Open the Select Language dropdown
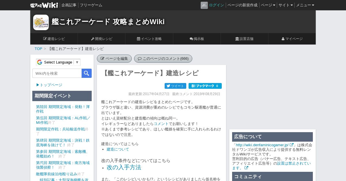346x181 pixels. click(58, 62)
